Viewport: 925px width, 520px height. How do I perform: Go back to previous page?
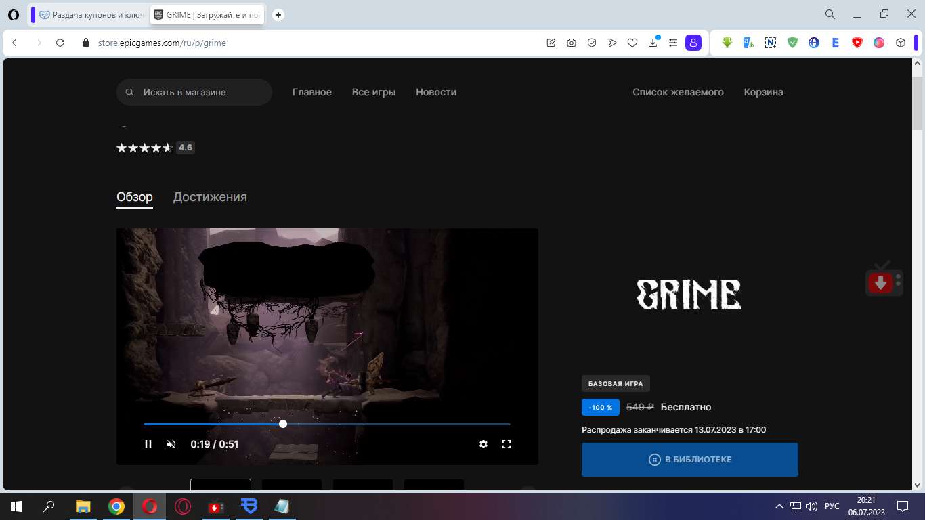click(x=15, y=43)
